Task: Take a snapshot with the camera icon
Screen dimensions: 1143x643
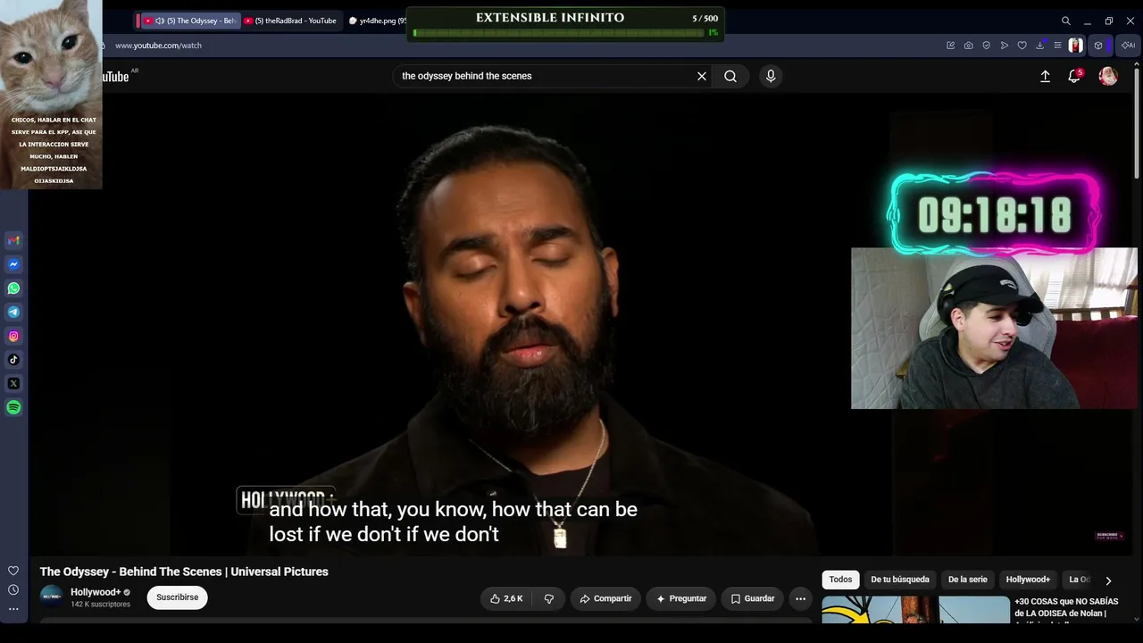Action: pyautogui.click(x=968, y=46)
